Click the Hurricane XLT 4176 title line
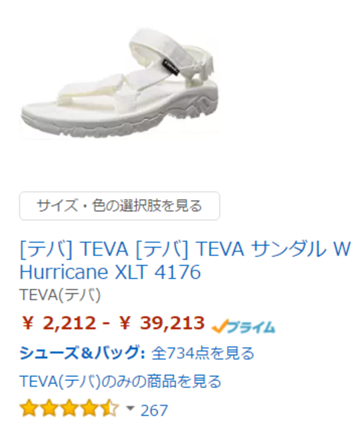 click(110, 272)
